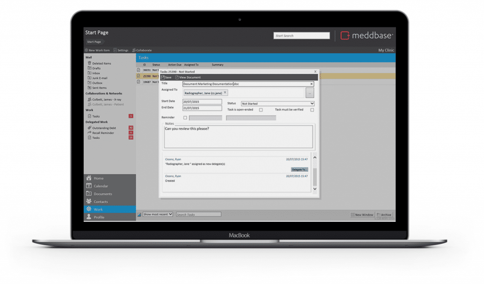Open New Work Item from the toolbar
Image resolution: width=484 pixels, height=284 pixels.
[97, 50]
